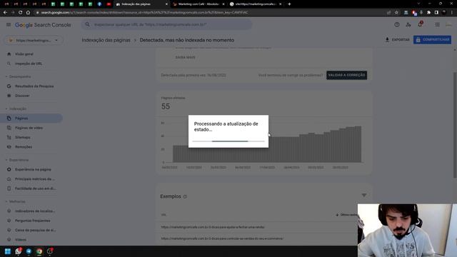Click the Discover asterisk icon

pyautogui.click(x=9, y=96)
